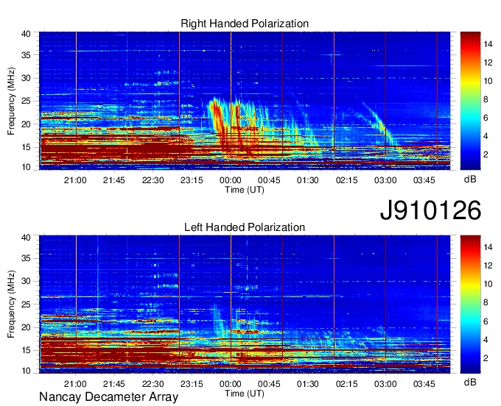The width and height of the screenshot is (501, 406).
Task: Click the 6 dB label on the Left Handed color bar
Action: click(x=486, y=321)
